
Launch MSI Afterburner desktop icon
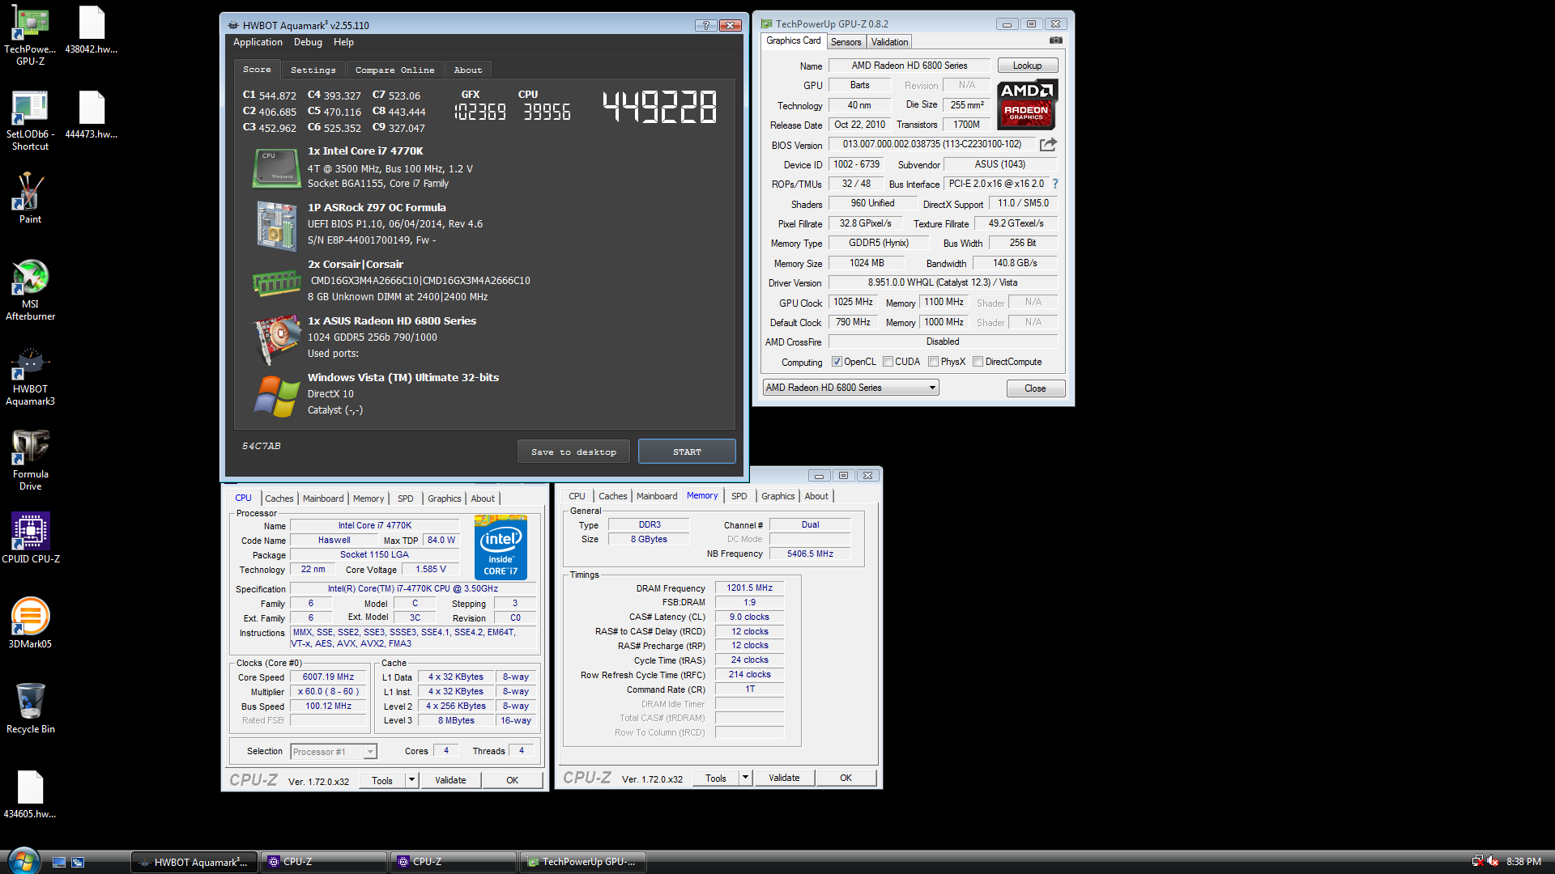[30, 290]
